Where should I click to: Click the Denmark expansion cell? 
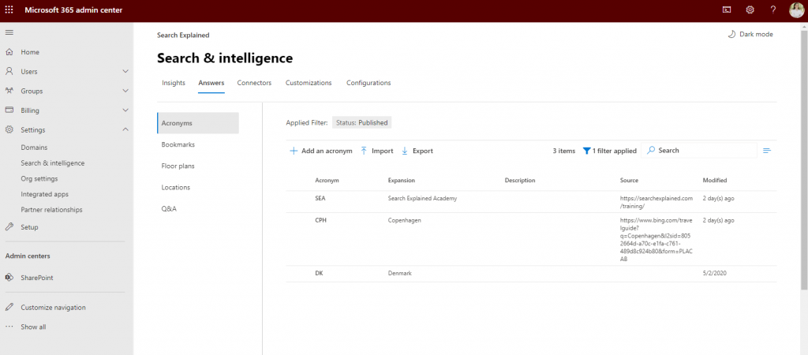400,273
